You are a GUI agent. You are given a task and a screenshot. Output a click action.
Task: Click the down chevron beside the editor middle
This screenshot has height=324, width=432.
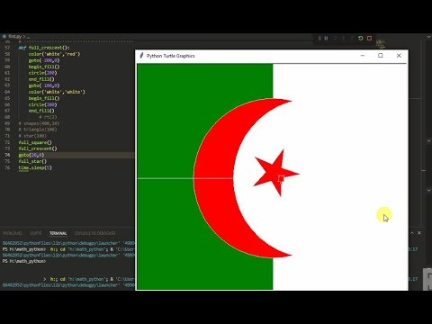click(428, 140)
